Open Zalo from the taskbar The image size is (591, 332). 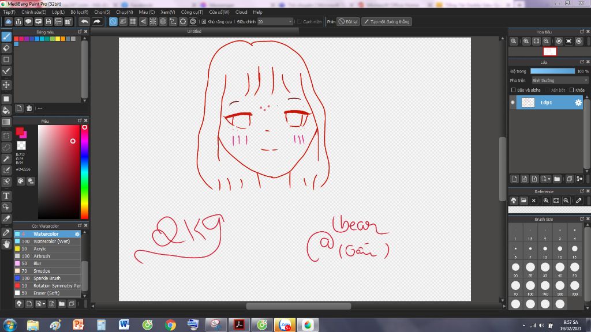coord(285,325)
